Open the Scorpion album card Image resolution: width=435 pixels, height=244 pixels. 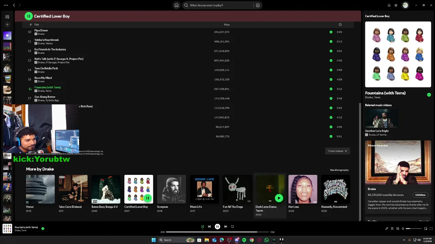[171, 194]
